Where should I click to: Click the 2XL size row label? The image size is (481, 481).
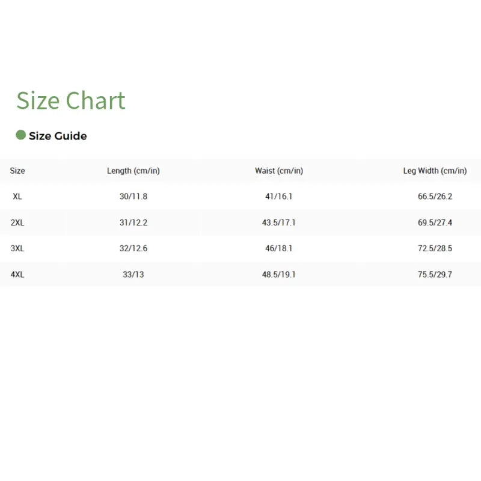click(x=17, y=222)
